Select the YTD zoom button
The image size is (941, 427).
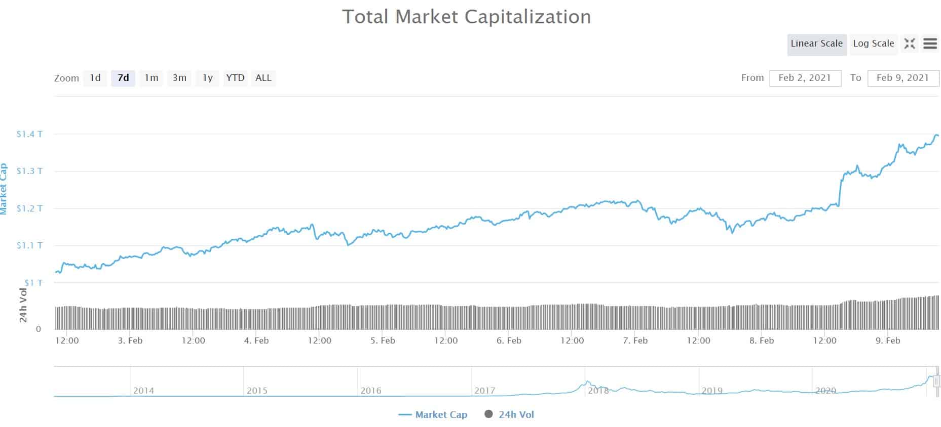(235, 78)
